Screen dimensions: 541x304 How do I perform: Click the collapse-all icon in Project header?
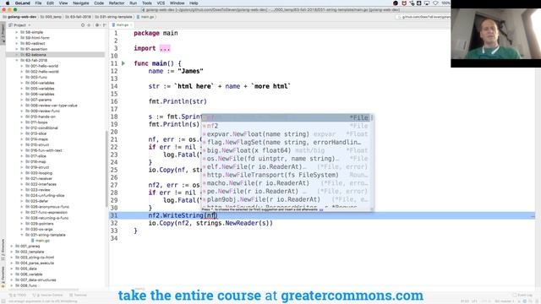[89, 25]
